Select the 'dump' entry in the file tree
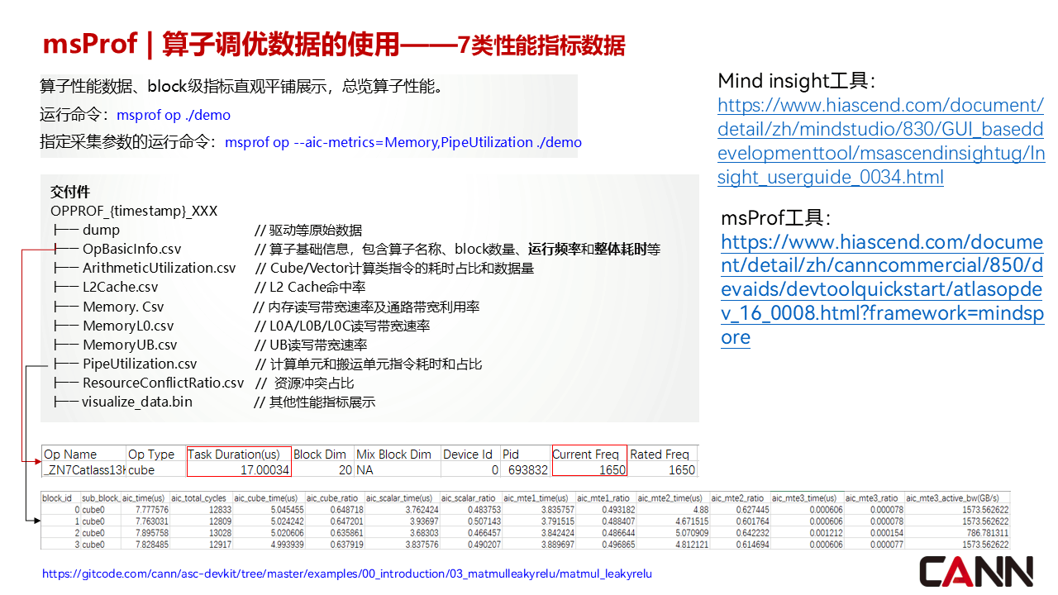Viewport: 1058px width, 595px height. [101, 230]
